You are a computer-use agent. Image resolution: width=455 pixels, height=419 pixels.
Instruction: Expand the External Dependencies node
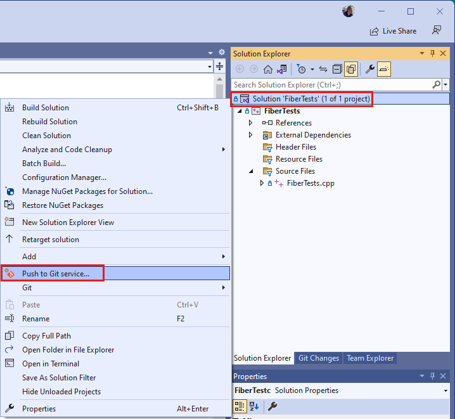point(251,135)
